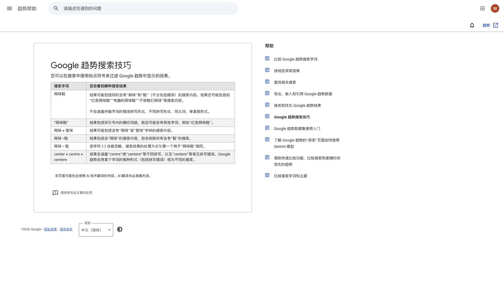Screen dimensions: 504x284
Task: Click article icon for Google 趋势数据集使用入门
Action: [x=267, y=128]
